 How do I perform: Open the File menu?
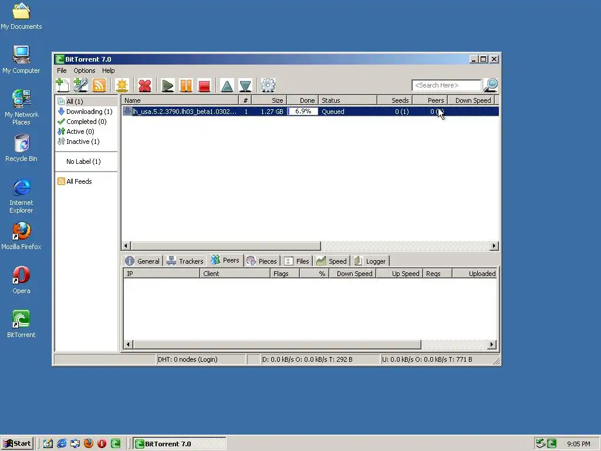pyautogui.click(x=62, y=70)
